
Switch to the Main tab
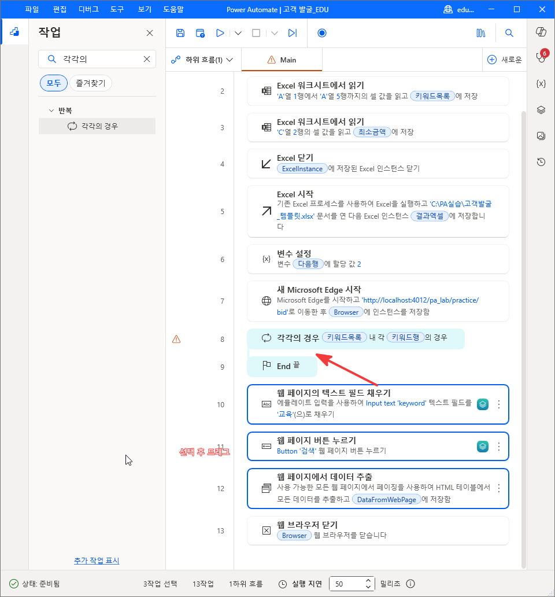[282, 60]
